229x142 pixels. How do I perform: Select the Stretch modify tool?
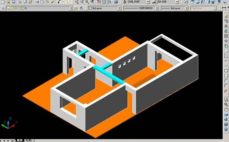(226, 56)
